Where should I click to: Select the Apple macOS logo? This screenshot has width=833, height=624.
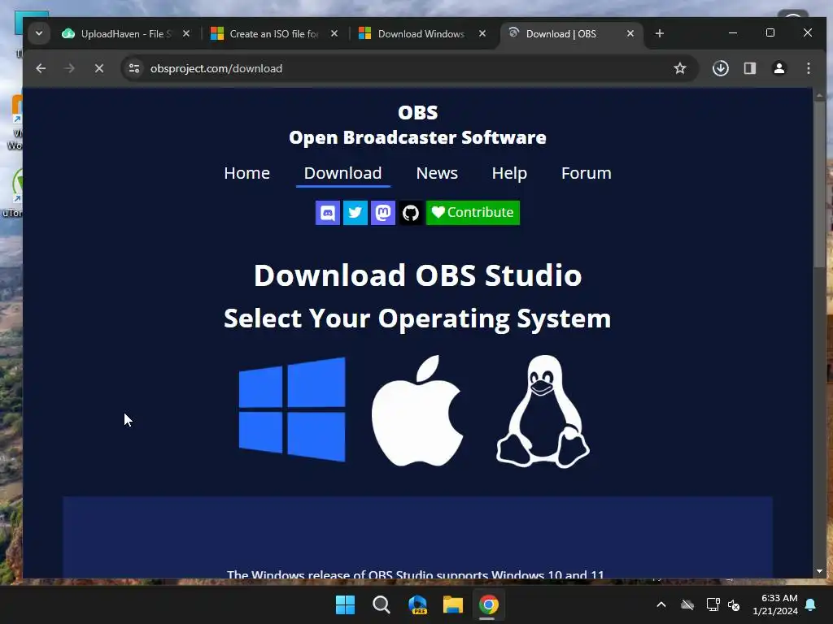pos(417,410)
